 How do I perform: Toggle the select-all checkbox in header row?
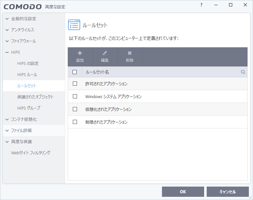(75, 72)
